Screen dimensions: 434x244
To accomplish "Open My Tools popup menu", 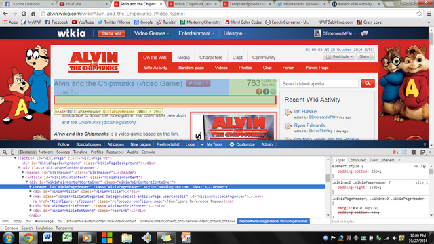I will 212,144.
